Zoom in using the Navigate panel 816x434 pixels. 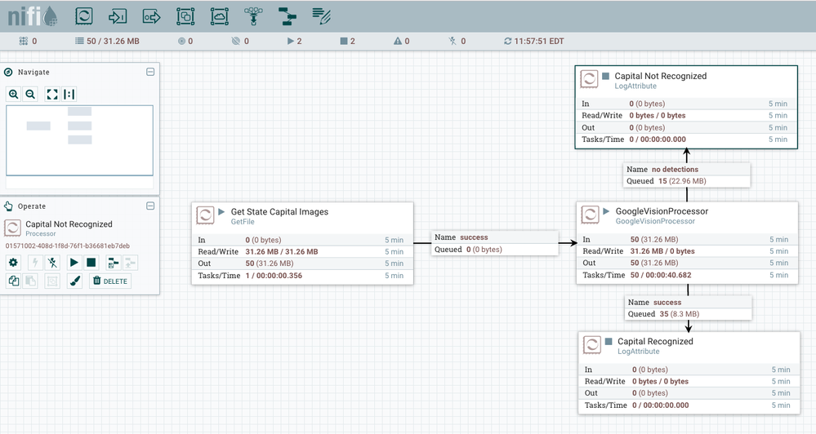[14, 95]
